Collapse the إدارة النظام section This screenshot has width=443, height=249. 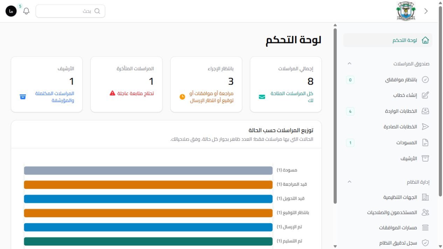point(349,182)
